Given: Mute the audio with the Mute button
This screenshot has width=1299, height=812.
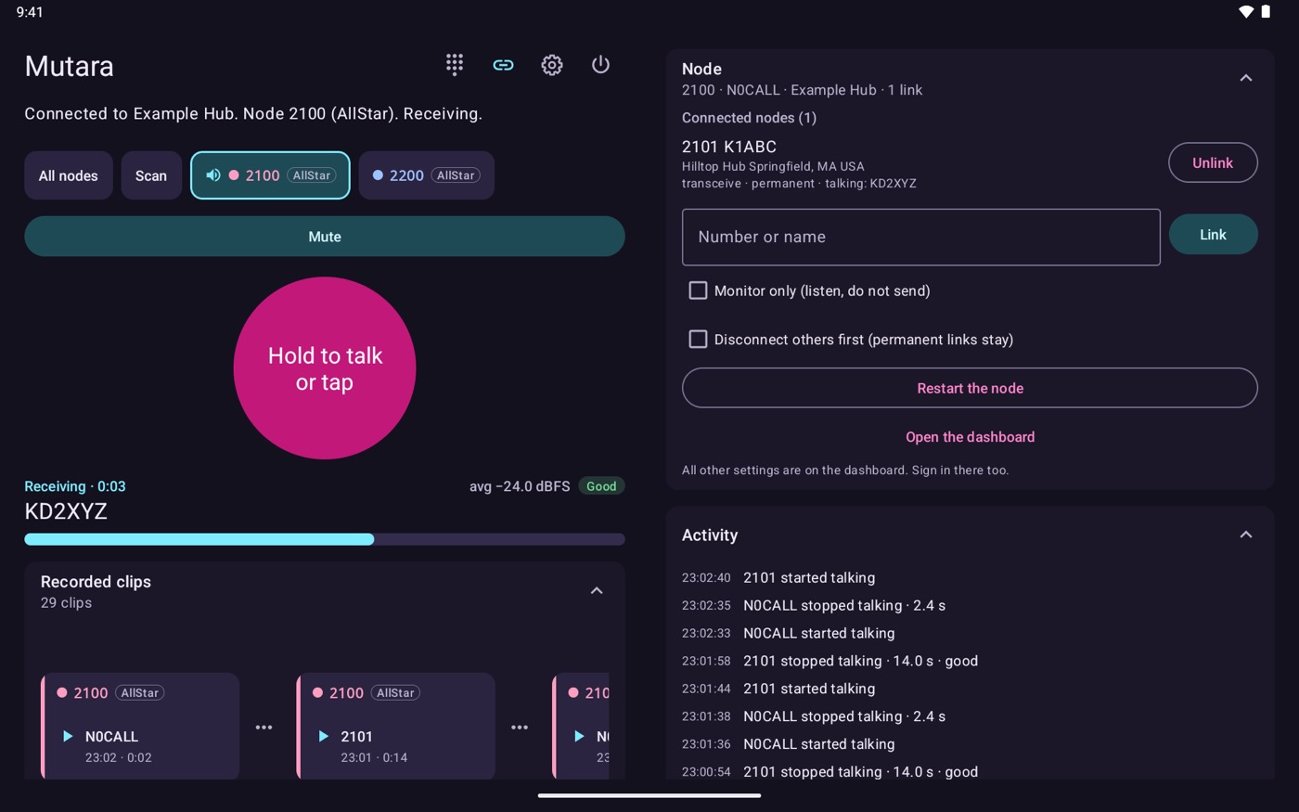Looking at the screenshot, I should point(325,237).
